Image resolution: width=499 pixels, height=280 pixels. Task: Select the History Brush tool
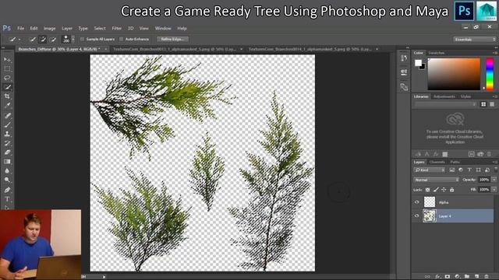pos(7,143)
